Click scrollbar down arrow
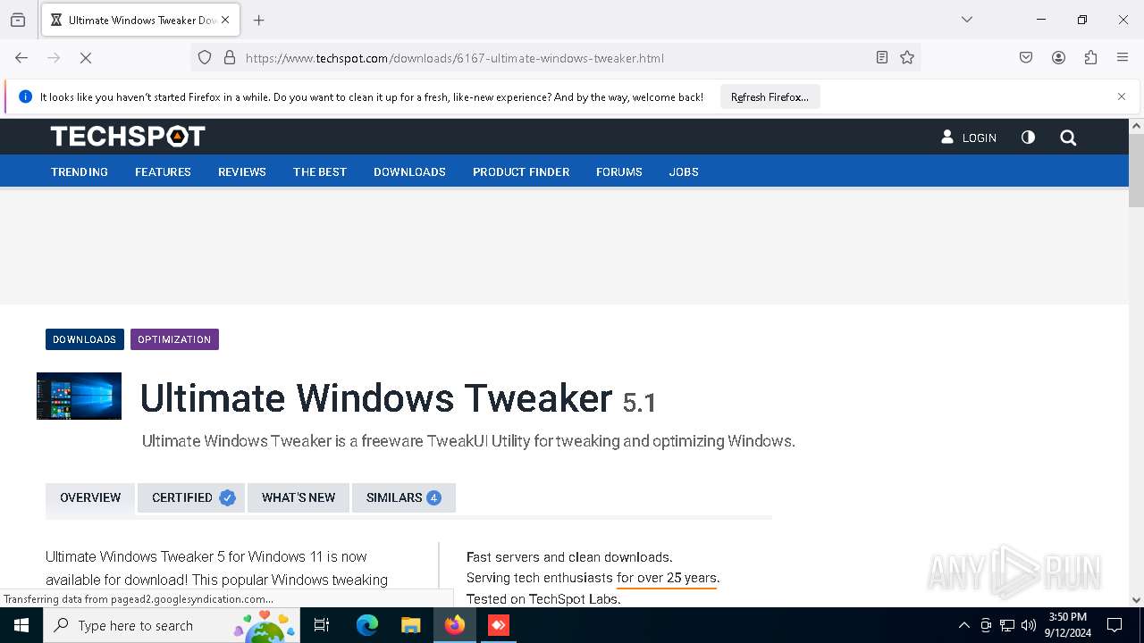The width and height of the screenshot is (1144, 643). (1136, 600)
